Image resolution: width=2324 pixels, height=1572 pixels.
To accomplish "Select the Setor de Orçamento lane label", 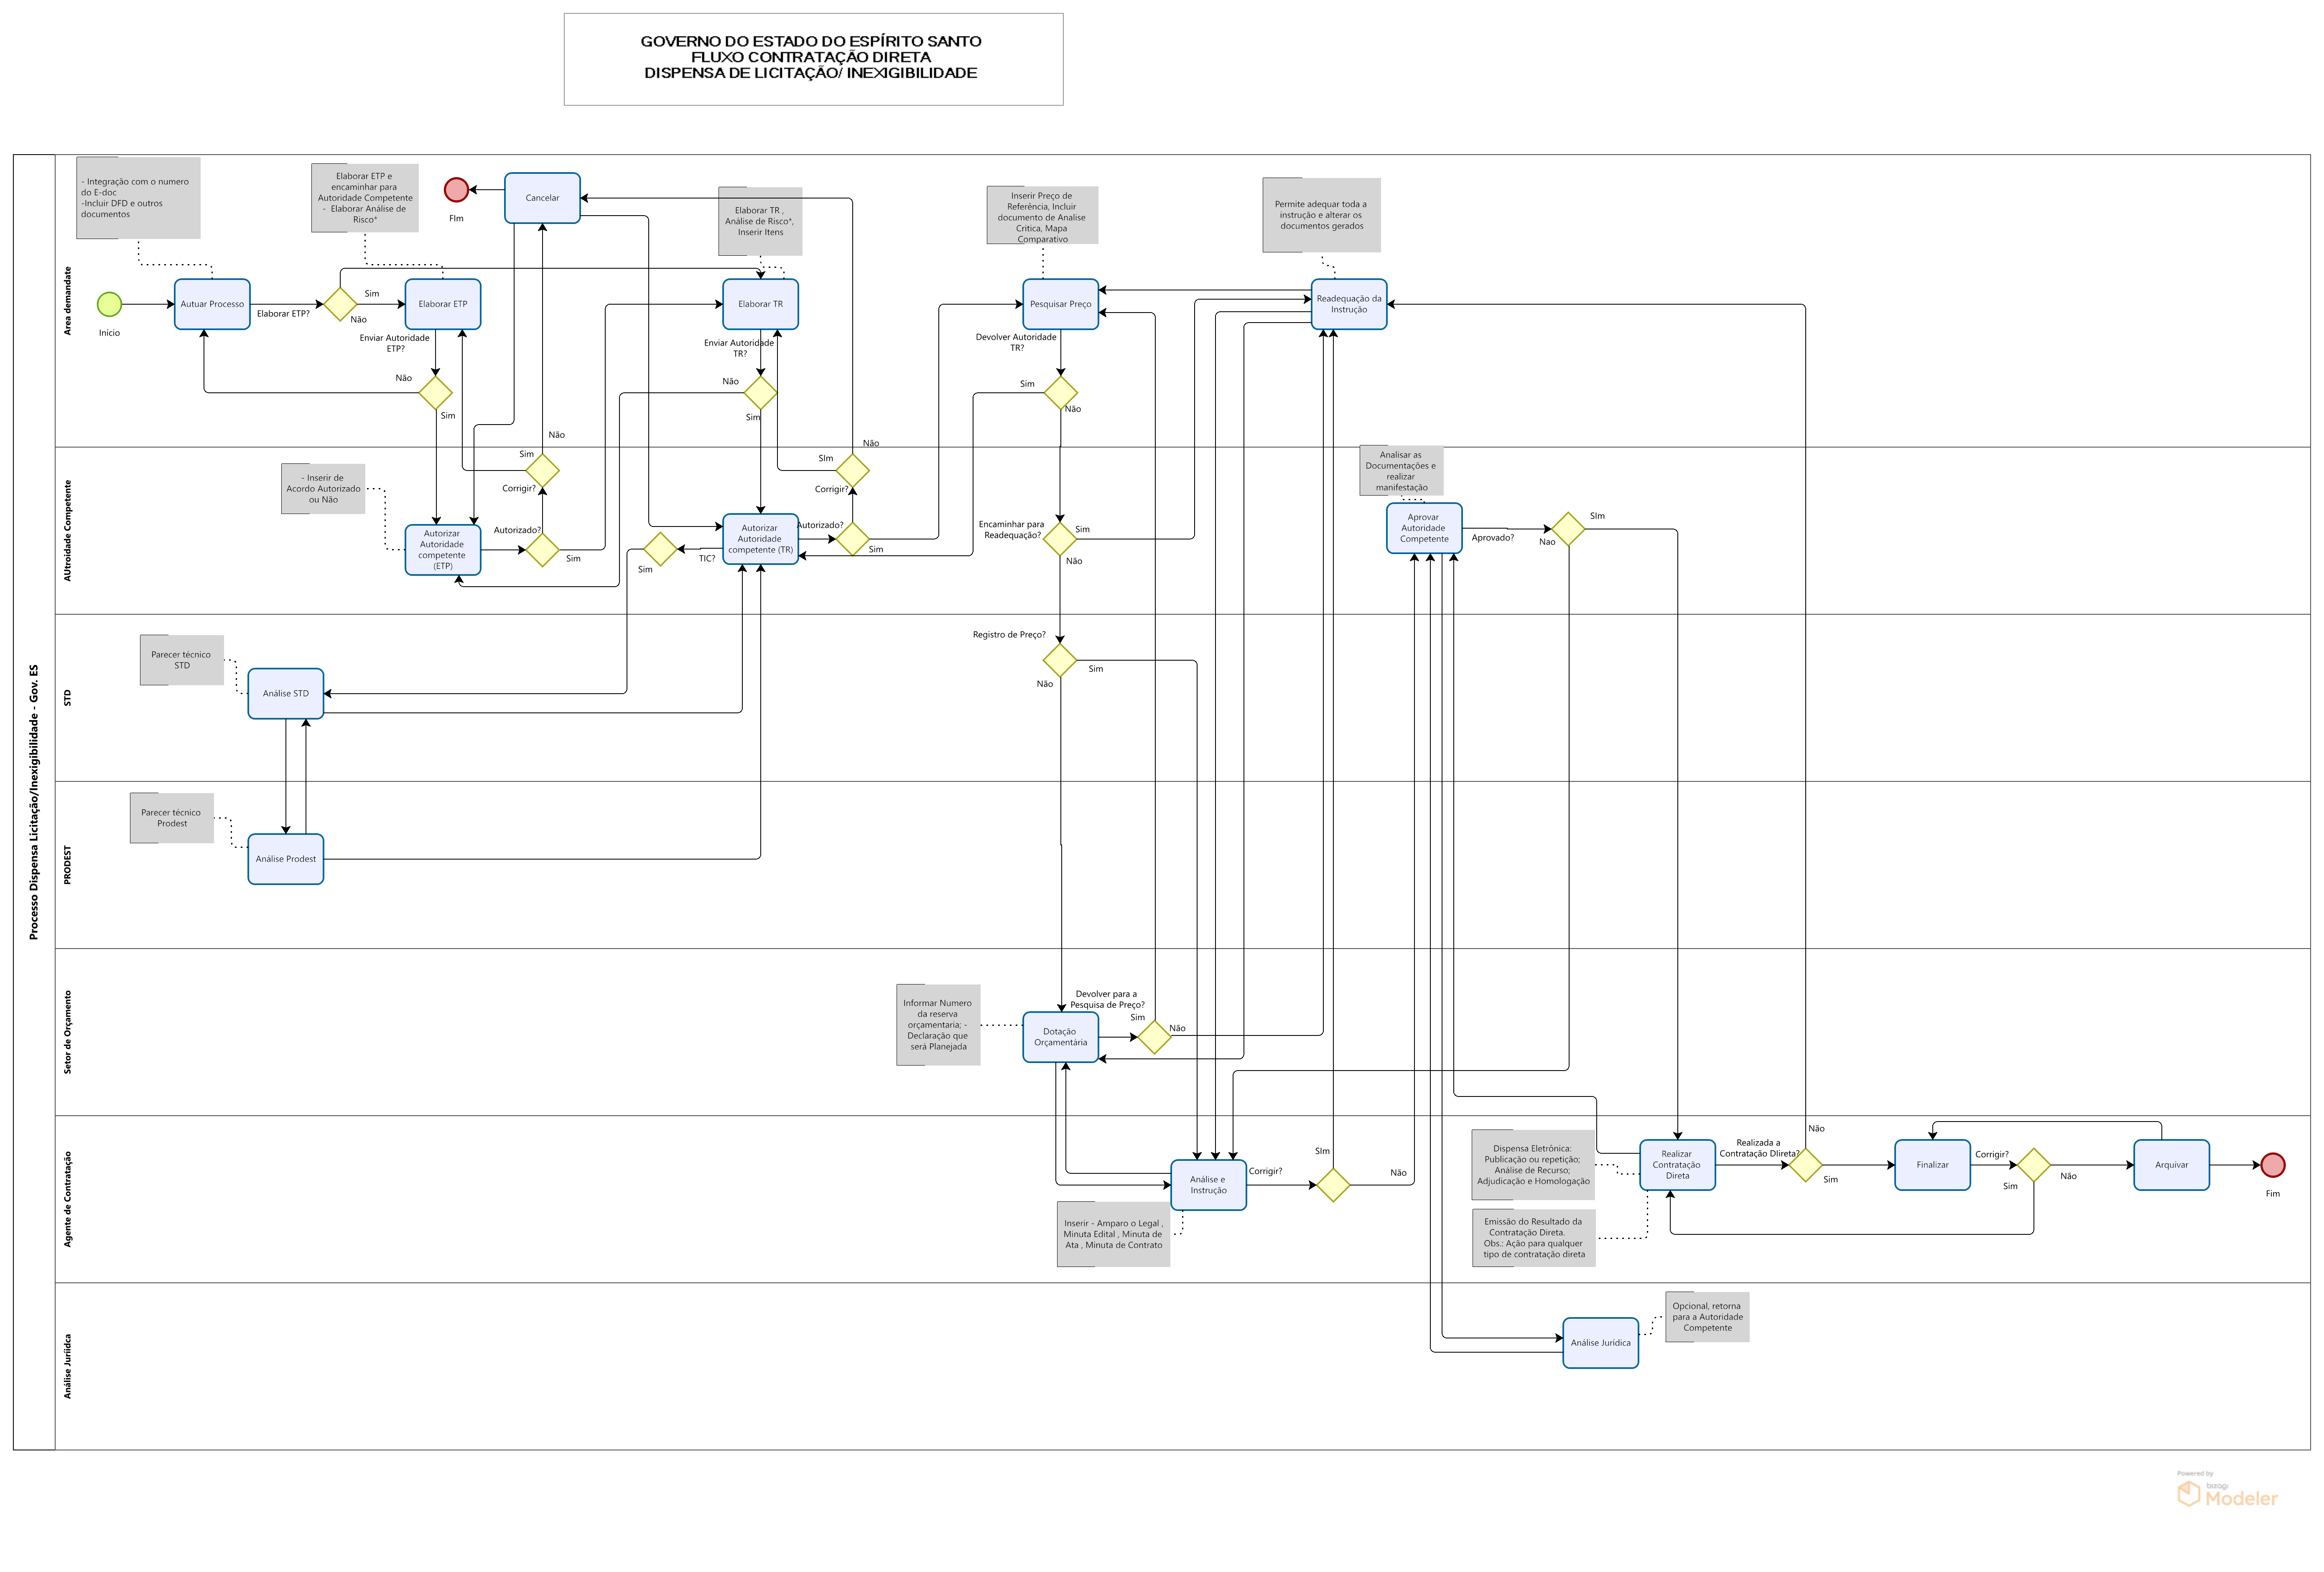I will click(x=68, y=1033).
